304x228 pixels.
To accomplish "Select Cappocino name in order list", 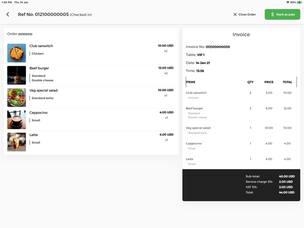I will [x=39, y=113].
